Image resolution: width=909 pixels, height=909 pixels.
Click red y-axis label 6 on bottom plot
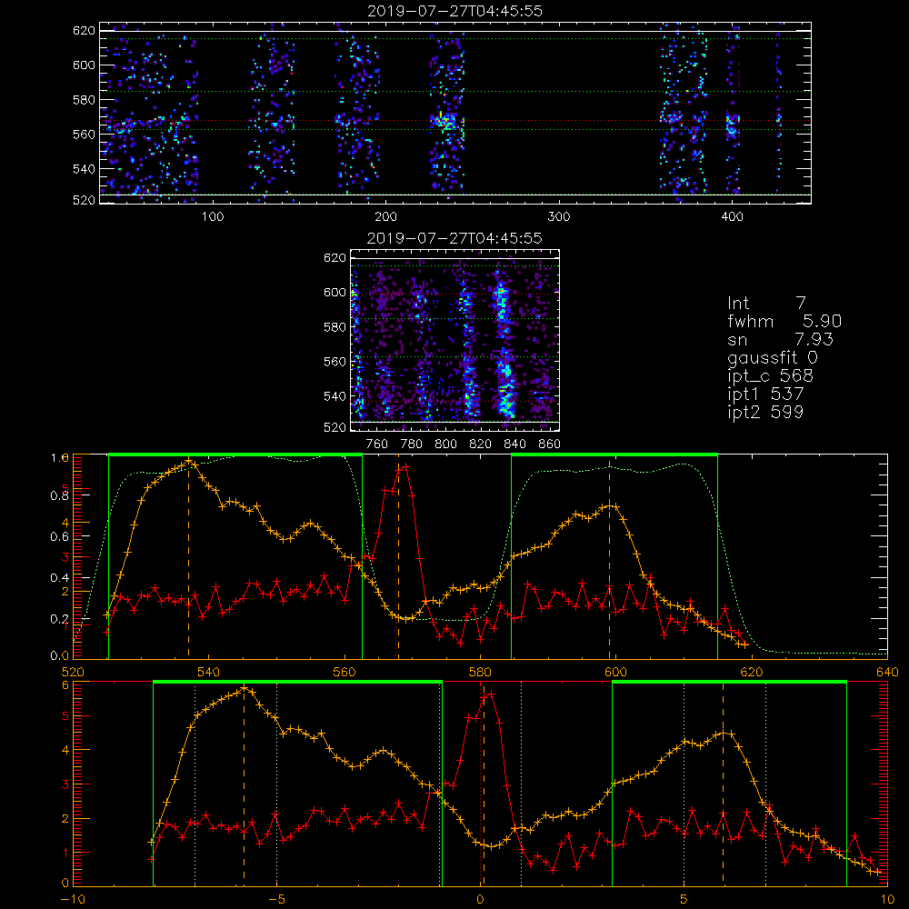tap(65, 685)
